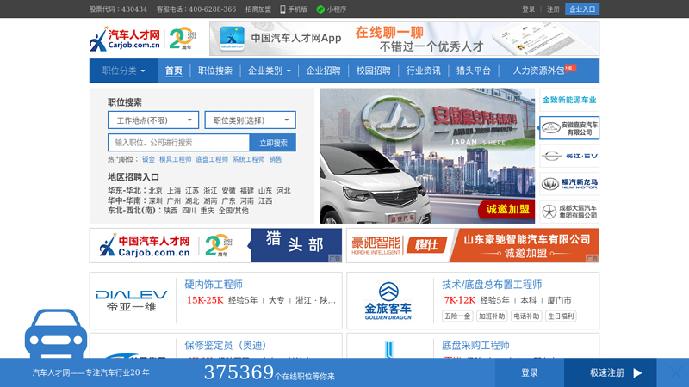Select hot job 系统工程师
Screen dimensions: 689x387
point(248,159)
